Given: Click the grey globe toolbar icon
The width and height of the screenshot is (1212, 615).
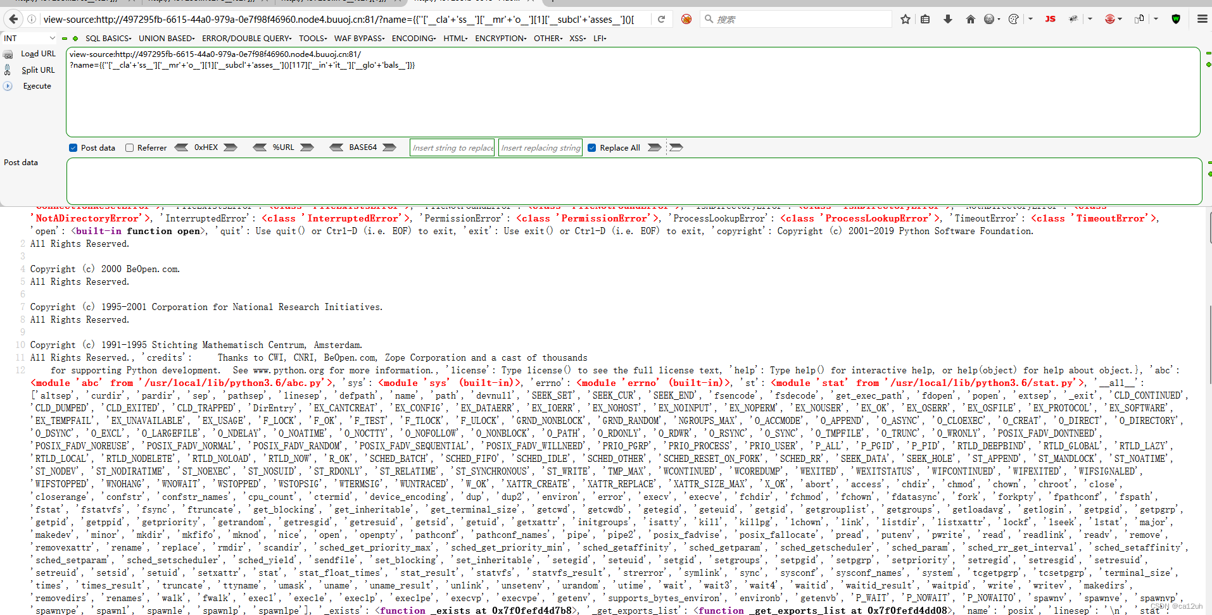Looking at the screenshot, I should point(989,19).
